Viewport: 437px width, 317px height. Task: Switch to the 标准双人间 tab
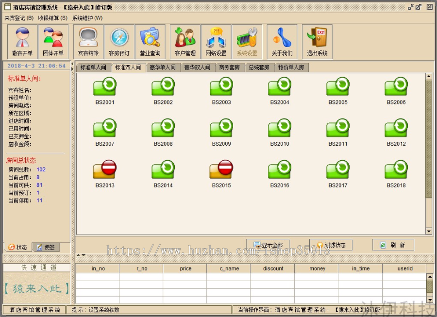click(x=128, y=68)
